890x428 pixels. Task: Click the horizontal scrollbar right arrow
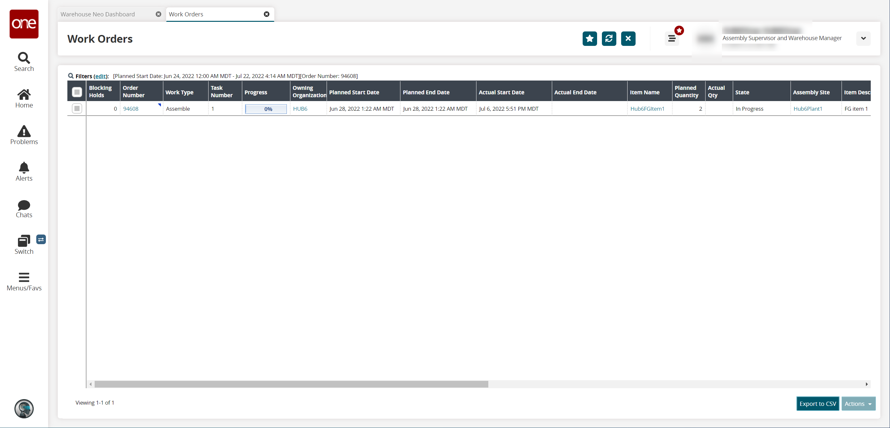(x=866, y=384)
